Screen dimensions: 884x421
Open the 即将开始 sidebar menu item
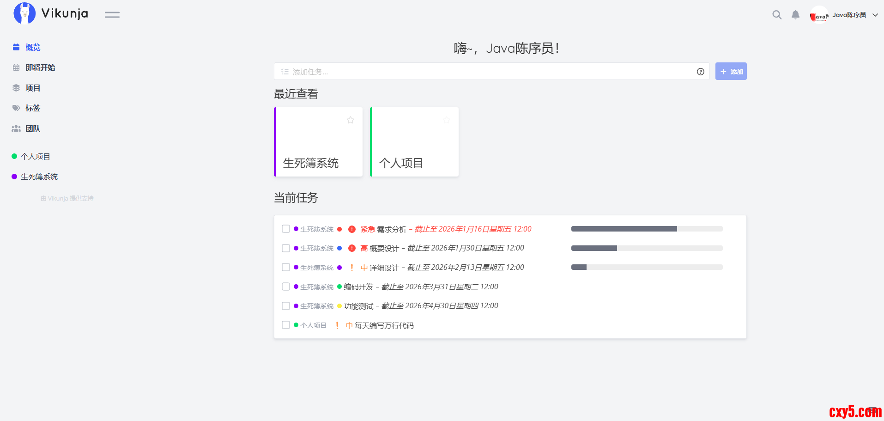tap(40, 67)
